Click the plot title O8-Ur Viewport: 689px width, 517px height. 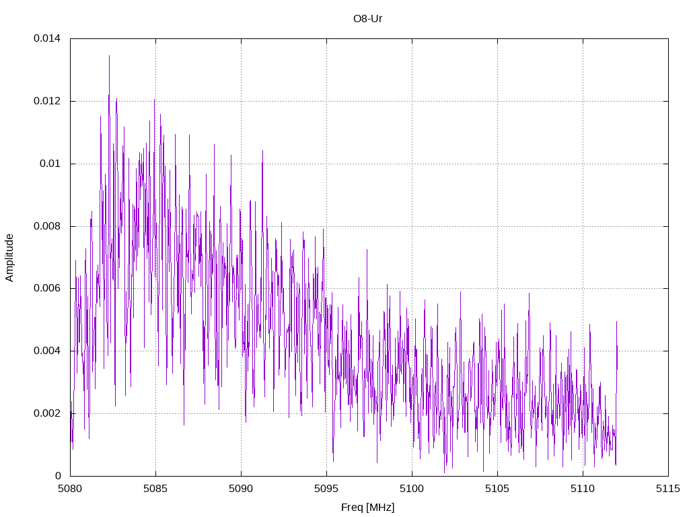[x=367, y=19]
